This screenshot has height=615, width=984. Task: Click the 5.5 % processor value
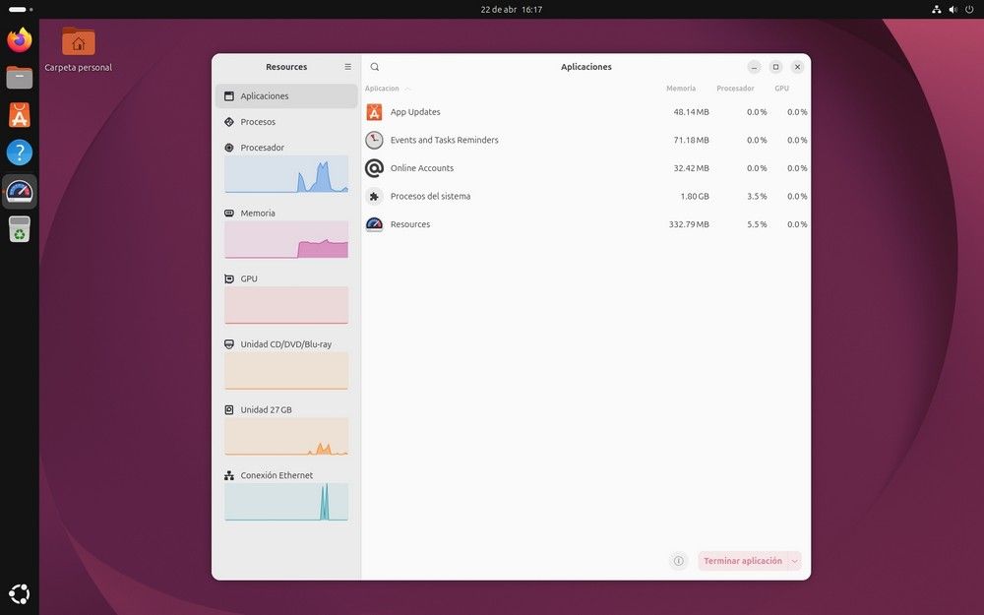click(x=757, y=224)
